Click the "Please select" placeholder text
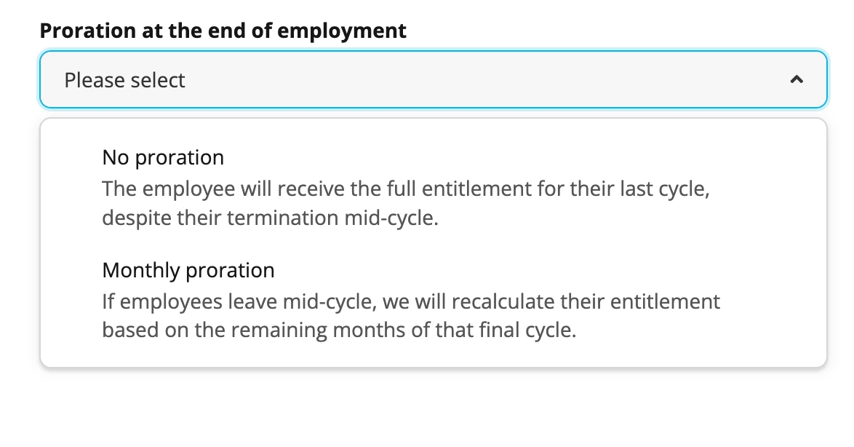This screenshot has height=447, width=854. (124, 80)
